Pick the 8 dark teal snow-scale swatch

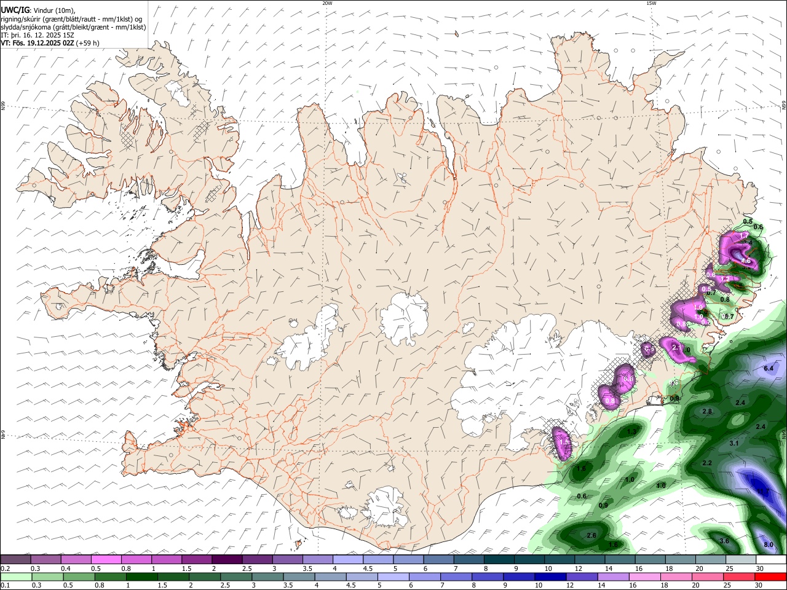click(x=499, y=559)
